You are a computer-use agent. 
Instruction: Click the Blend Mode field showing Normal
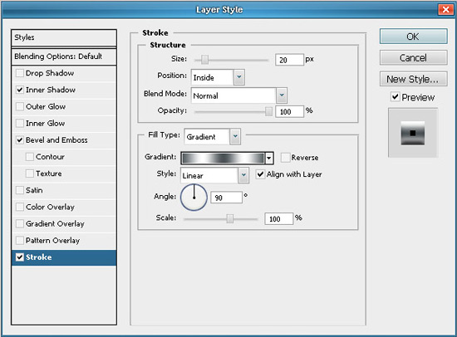(233, 95)
